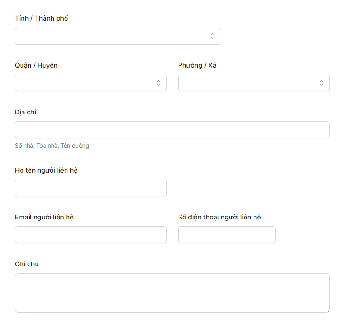Click the Quận / Huyện chevron arrows
This screenshot has height=323, width=343.
(158, 83)
